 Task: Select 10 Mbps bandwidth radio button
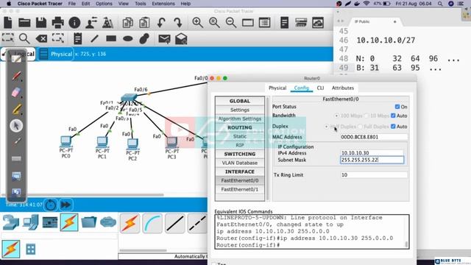tap(366, 116)
